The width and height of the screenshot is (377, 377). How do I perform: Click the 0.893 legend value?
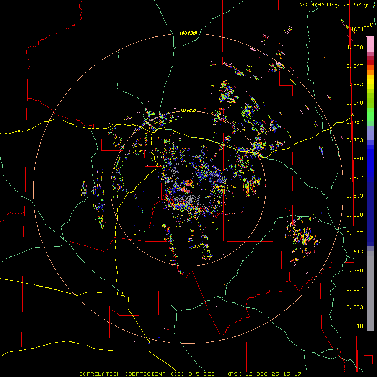click(x=355, y=84)
